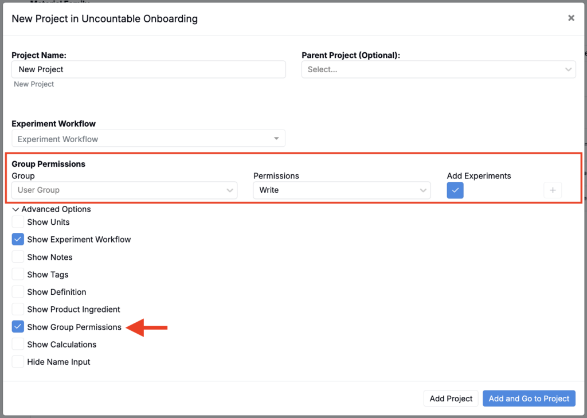Disable Show Experiment Workflow checkbox
Image resolution: width=587 pixels, height=418 pixels.
tap(18, 240)
